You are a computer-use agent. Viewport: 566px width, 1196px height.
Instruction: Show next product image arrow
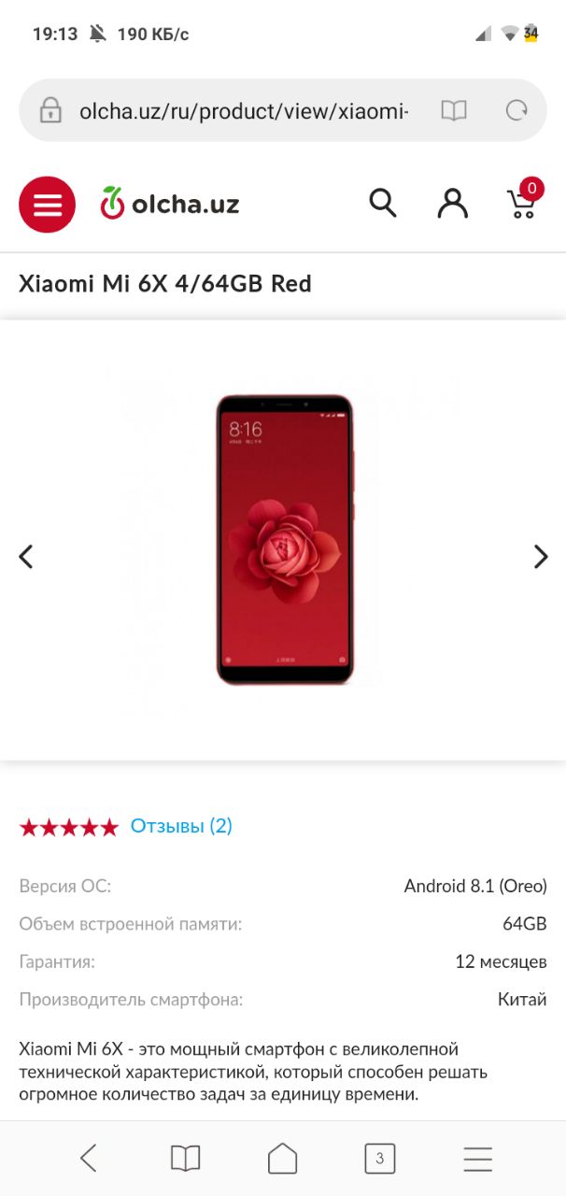click(x=541, y=557)
